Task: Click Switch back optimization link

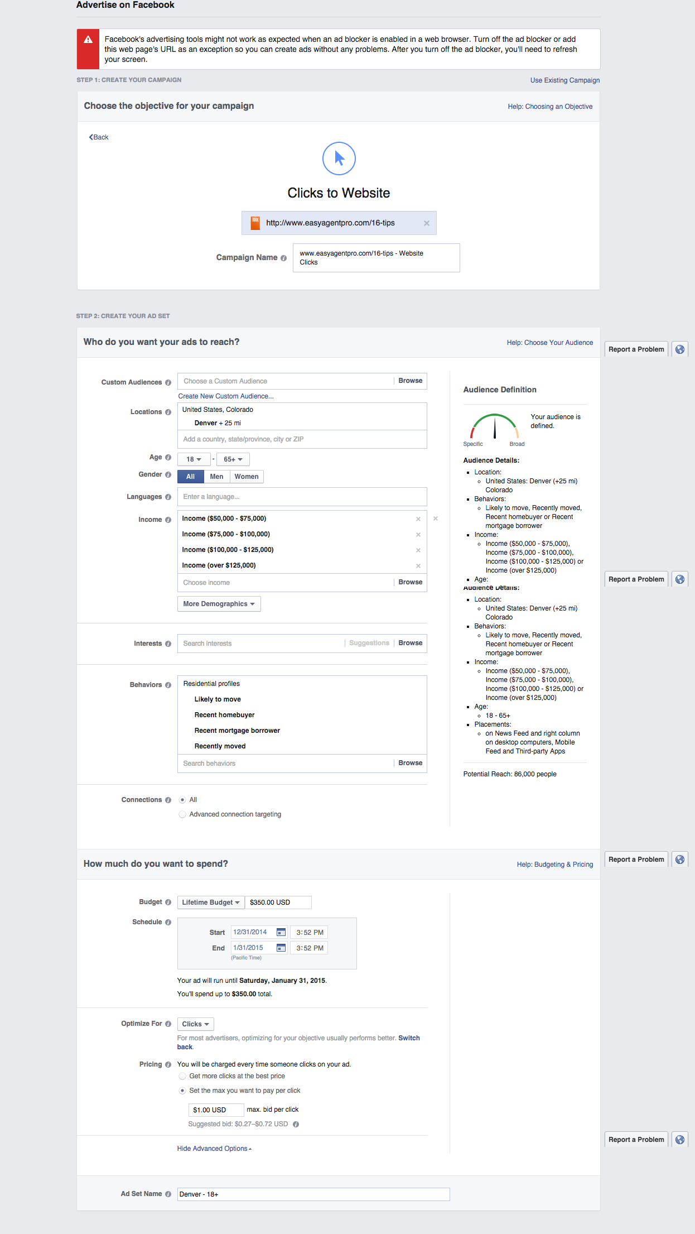Action: pos(409,1038)
